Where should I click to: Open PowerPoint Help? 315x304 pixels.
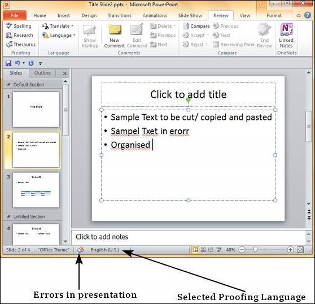click(308, 15)
